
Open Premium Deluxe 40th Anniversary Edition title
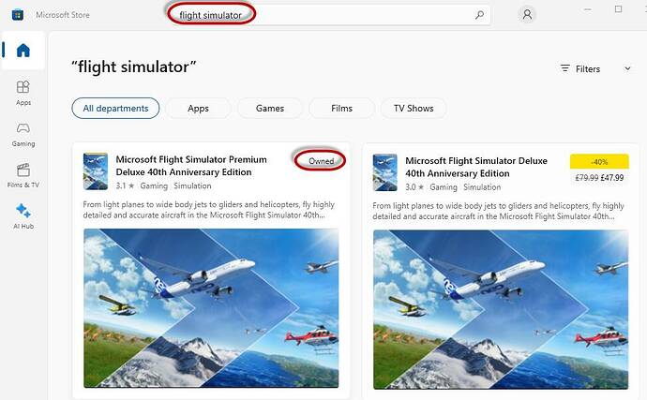coord(191,166)
